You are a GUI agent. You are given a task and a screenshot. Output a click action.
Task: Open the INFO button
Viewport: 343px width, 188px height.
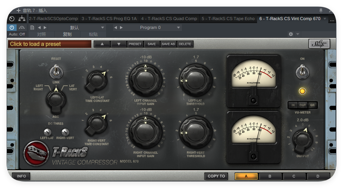coord(21,176)
